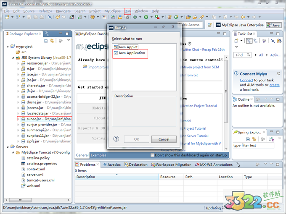Click the Quick Access field
The image size is (286, 214).
point(190,25)
